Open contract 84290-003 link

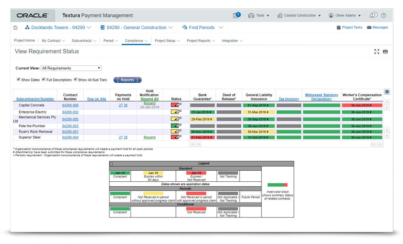pos(70,126)
